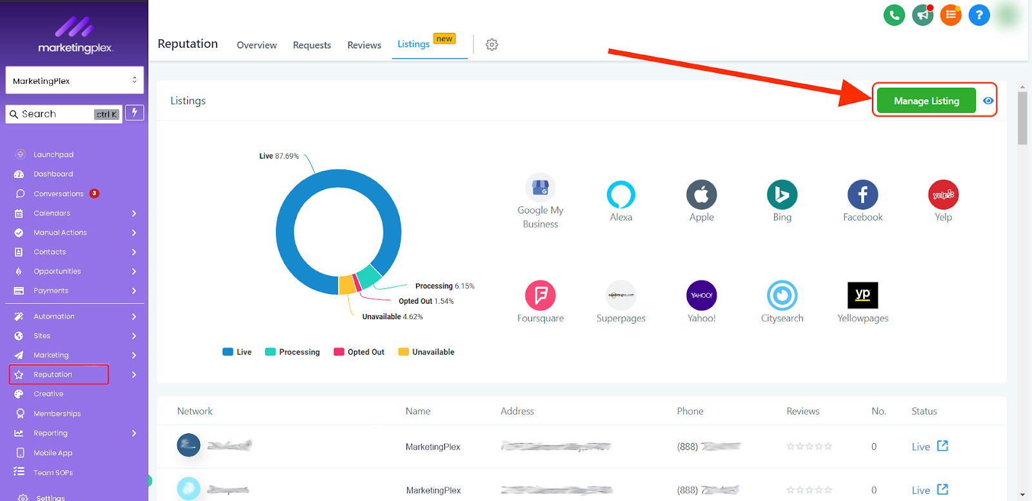Screen dimensions: 1032x501
Task: Click the blue help question mark icon
Action: pos(979,15)
